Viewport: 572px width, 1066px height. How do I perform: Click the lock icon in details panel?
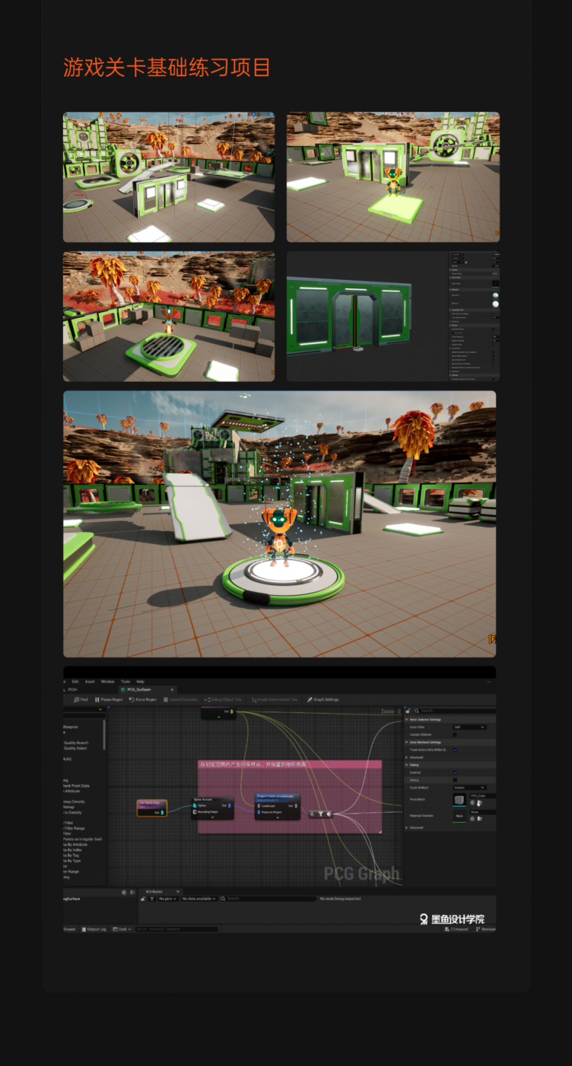pos(408,710)
